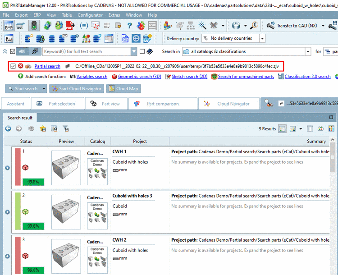Image resolution: width=338 pixels, height=275 pixels.
Task: Switch to Part selection tab
Action: [57, 104]
